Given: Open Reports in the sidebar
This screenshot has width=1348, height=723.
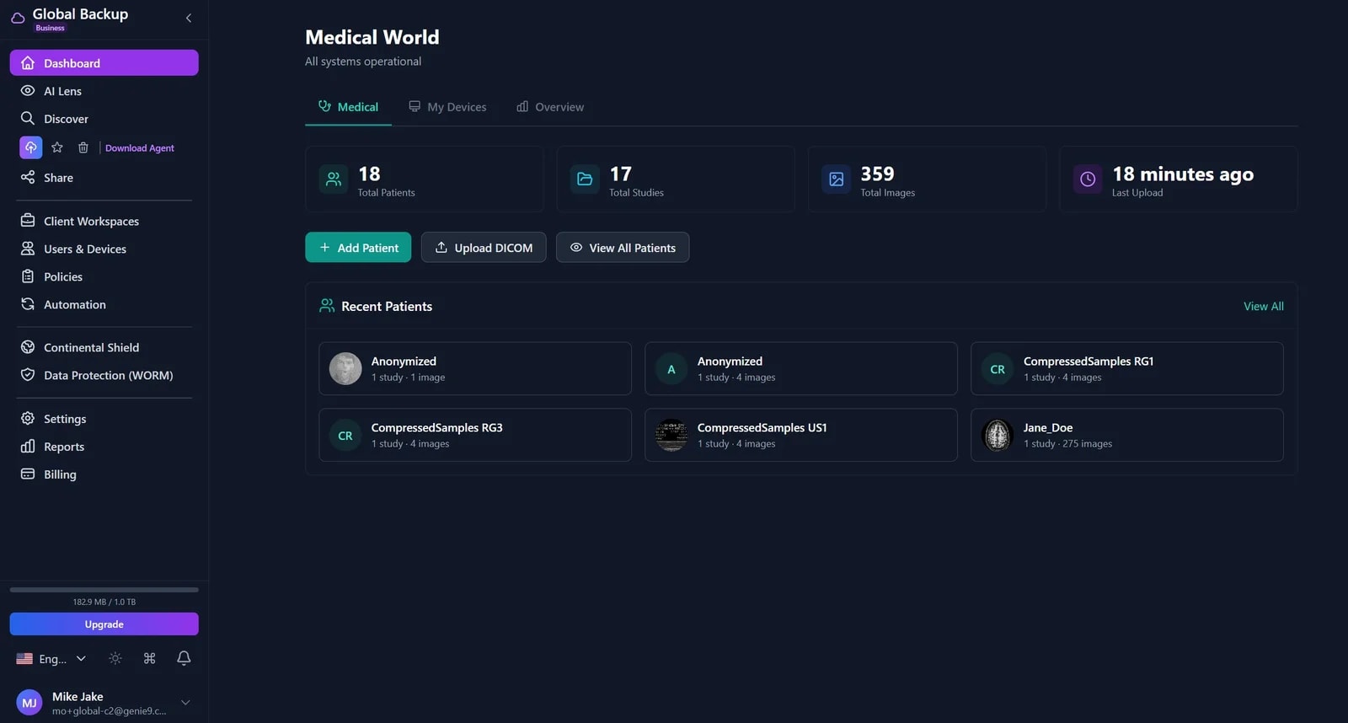Looking at the screenshot, I should (104, 447).
